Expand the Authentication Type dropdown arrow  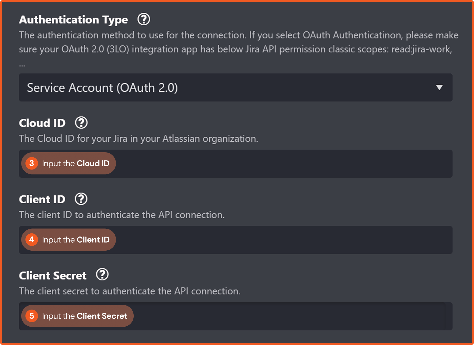point(439,87)
